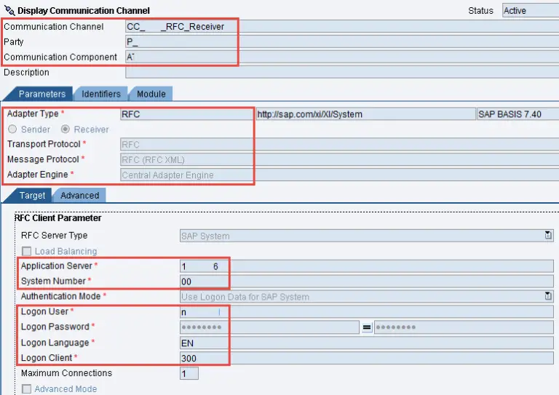Viewport: 559px width, 395px height.
Task: Select the Sender radio button
Action: point(12,129)
